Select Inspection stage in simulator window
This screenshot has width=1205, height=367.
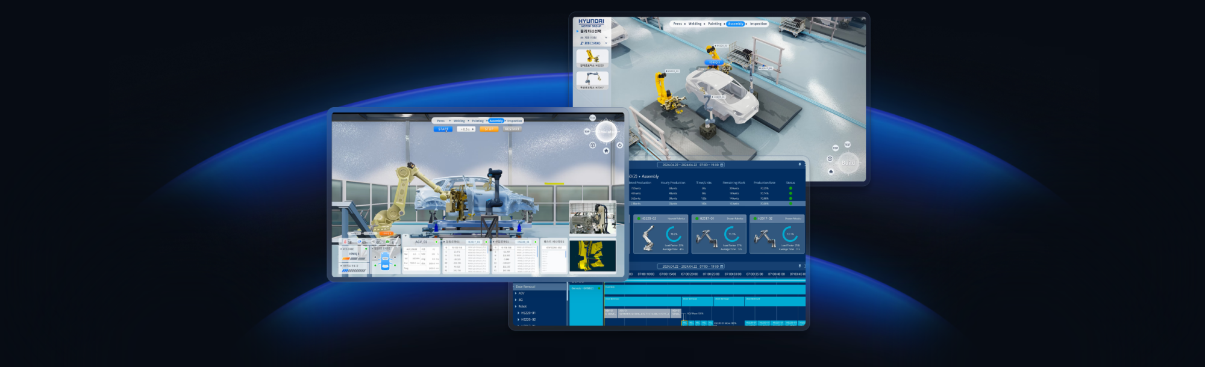coord(515,121)
